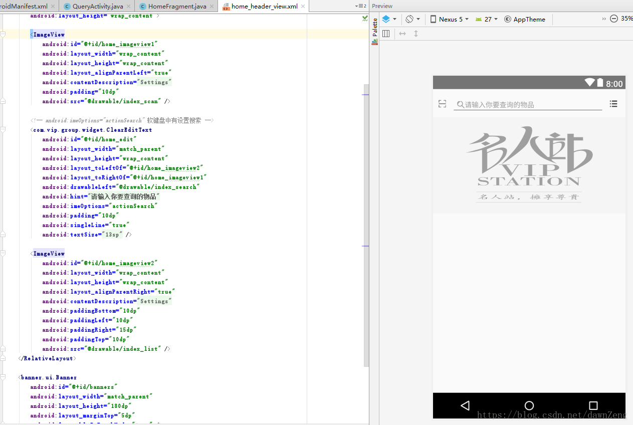This screenshot has height=425, width=633.
Task: Collapse the first ImageView tag fold
Action: [3, 35]
